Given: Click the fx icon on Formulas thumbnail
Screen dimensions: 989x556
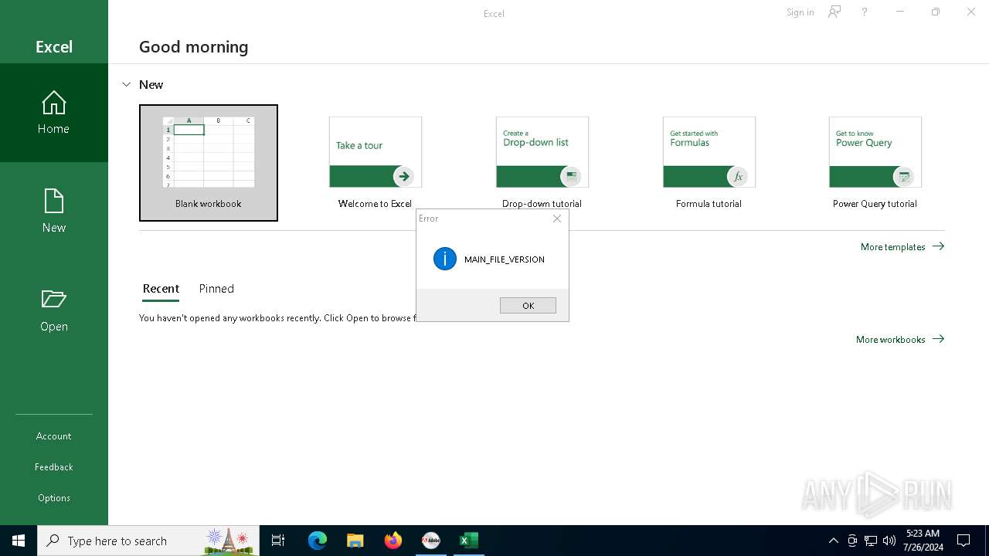Looking at the screenshot, I should (x=738, y=176).
